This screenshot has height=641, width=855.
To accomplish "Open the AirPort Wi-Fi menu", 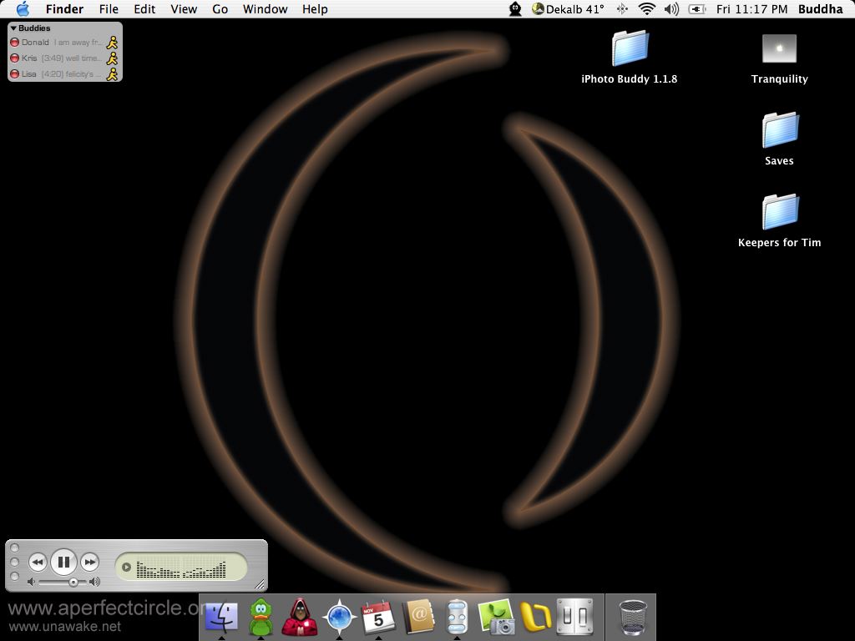I will [x=647, y=9].
